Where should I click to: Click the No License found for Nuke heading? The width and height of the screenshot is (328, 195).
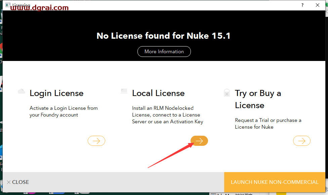164,36
